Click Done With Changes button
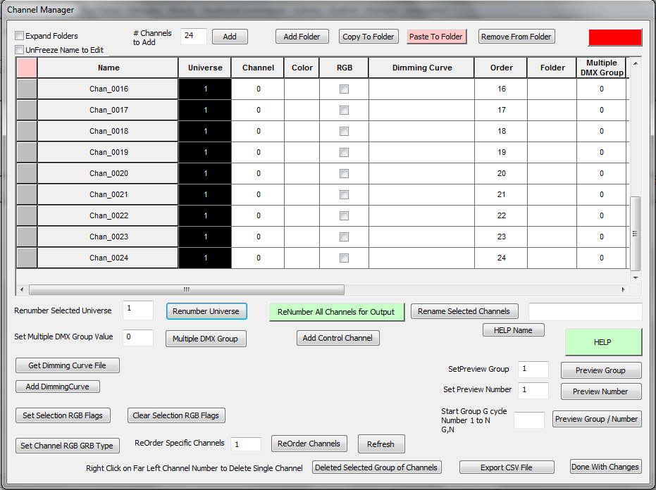The height and width of the screenshot is (490, 656). (x=605, y=467)
